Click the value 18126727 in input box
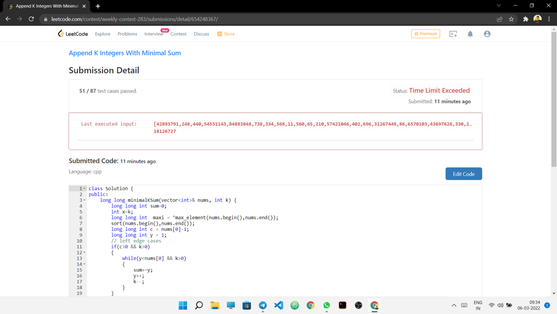Image resolution: width=557 pixels, height=314 pixels. 164,131
